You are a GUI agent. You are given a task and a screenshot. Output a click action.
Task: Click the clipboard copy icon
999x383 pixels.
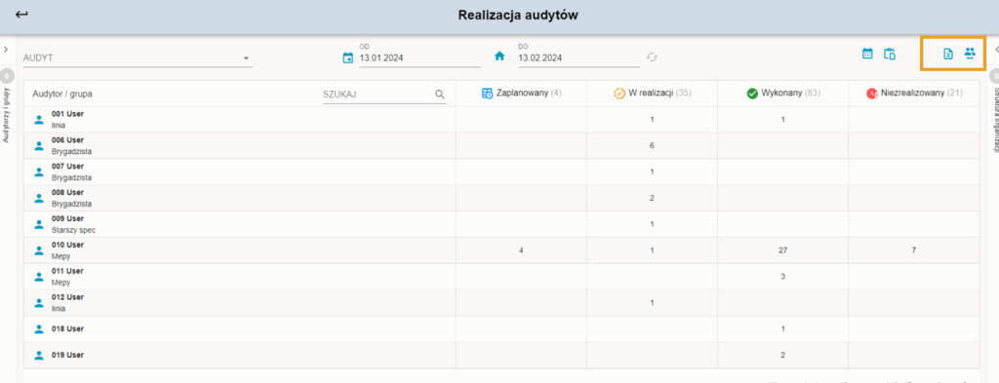[890, 54]
